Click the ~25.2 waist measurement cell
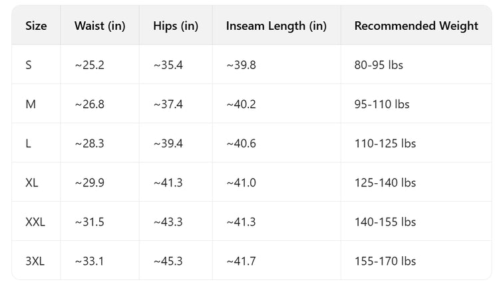The image size is (499, 286). [x=89, y=65]
